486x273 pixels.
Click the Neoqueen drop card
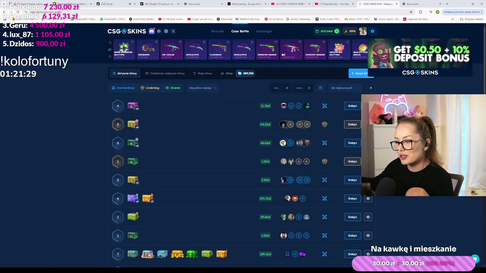click(148, 50)
